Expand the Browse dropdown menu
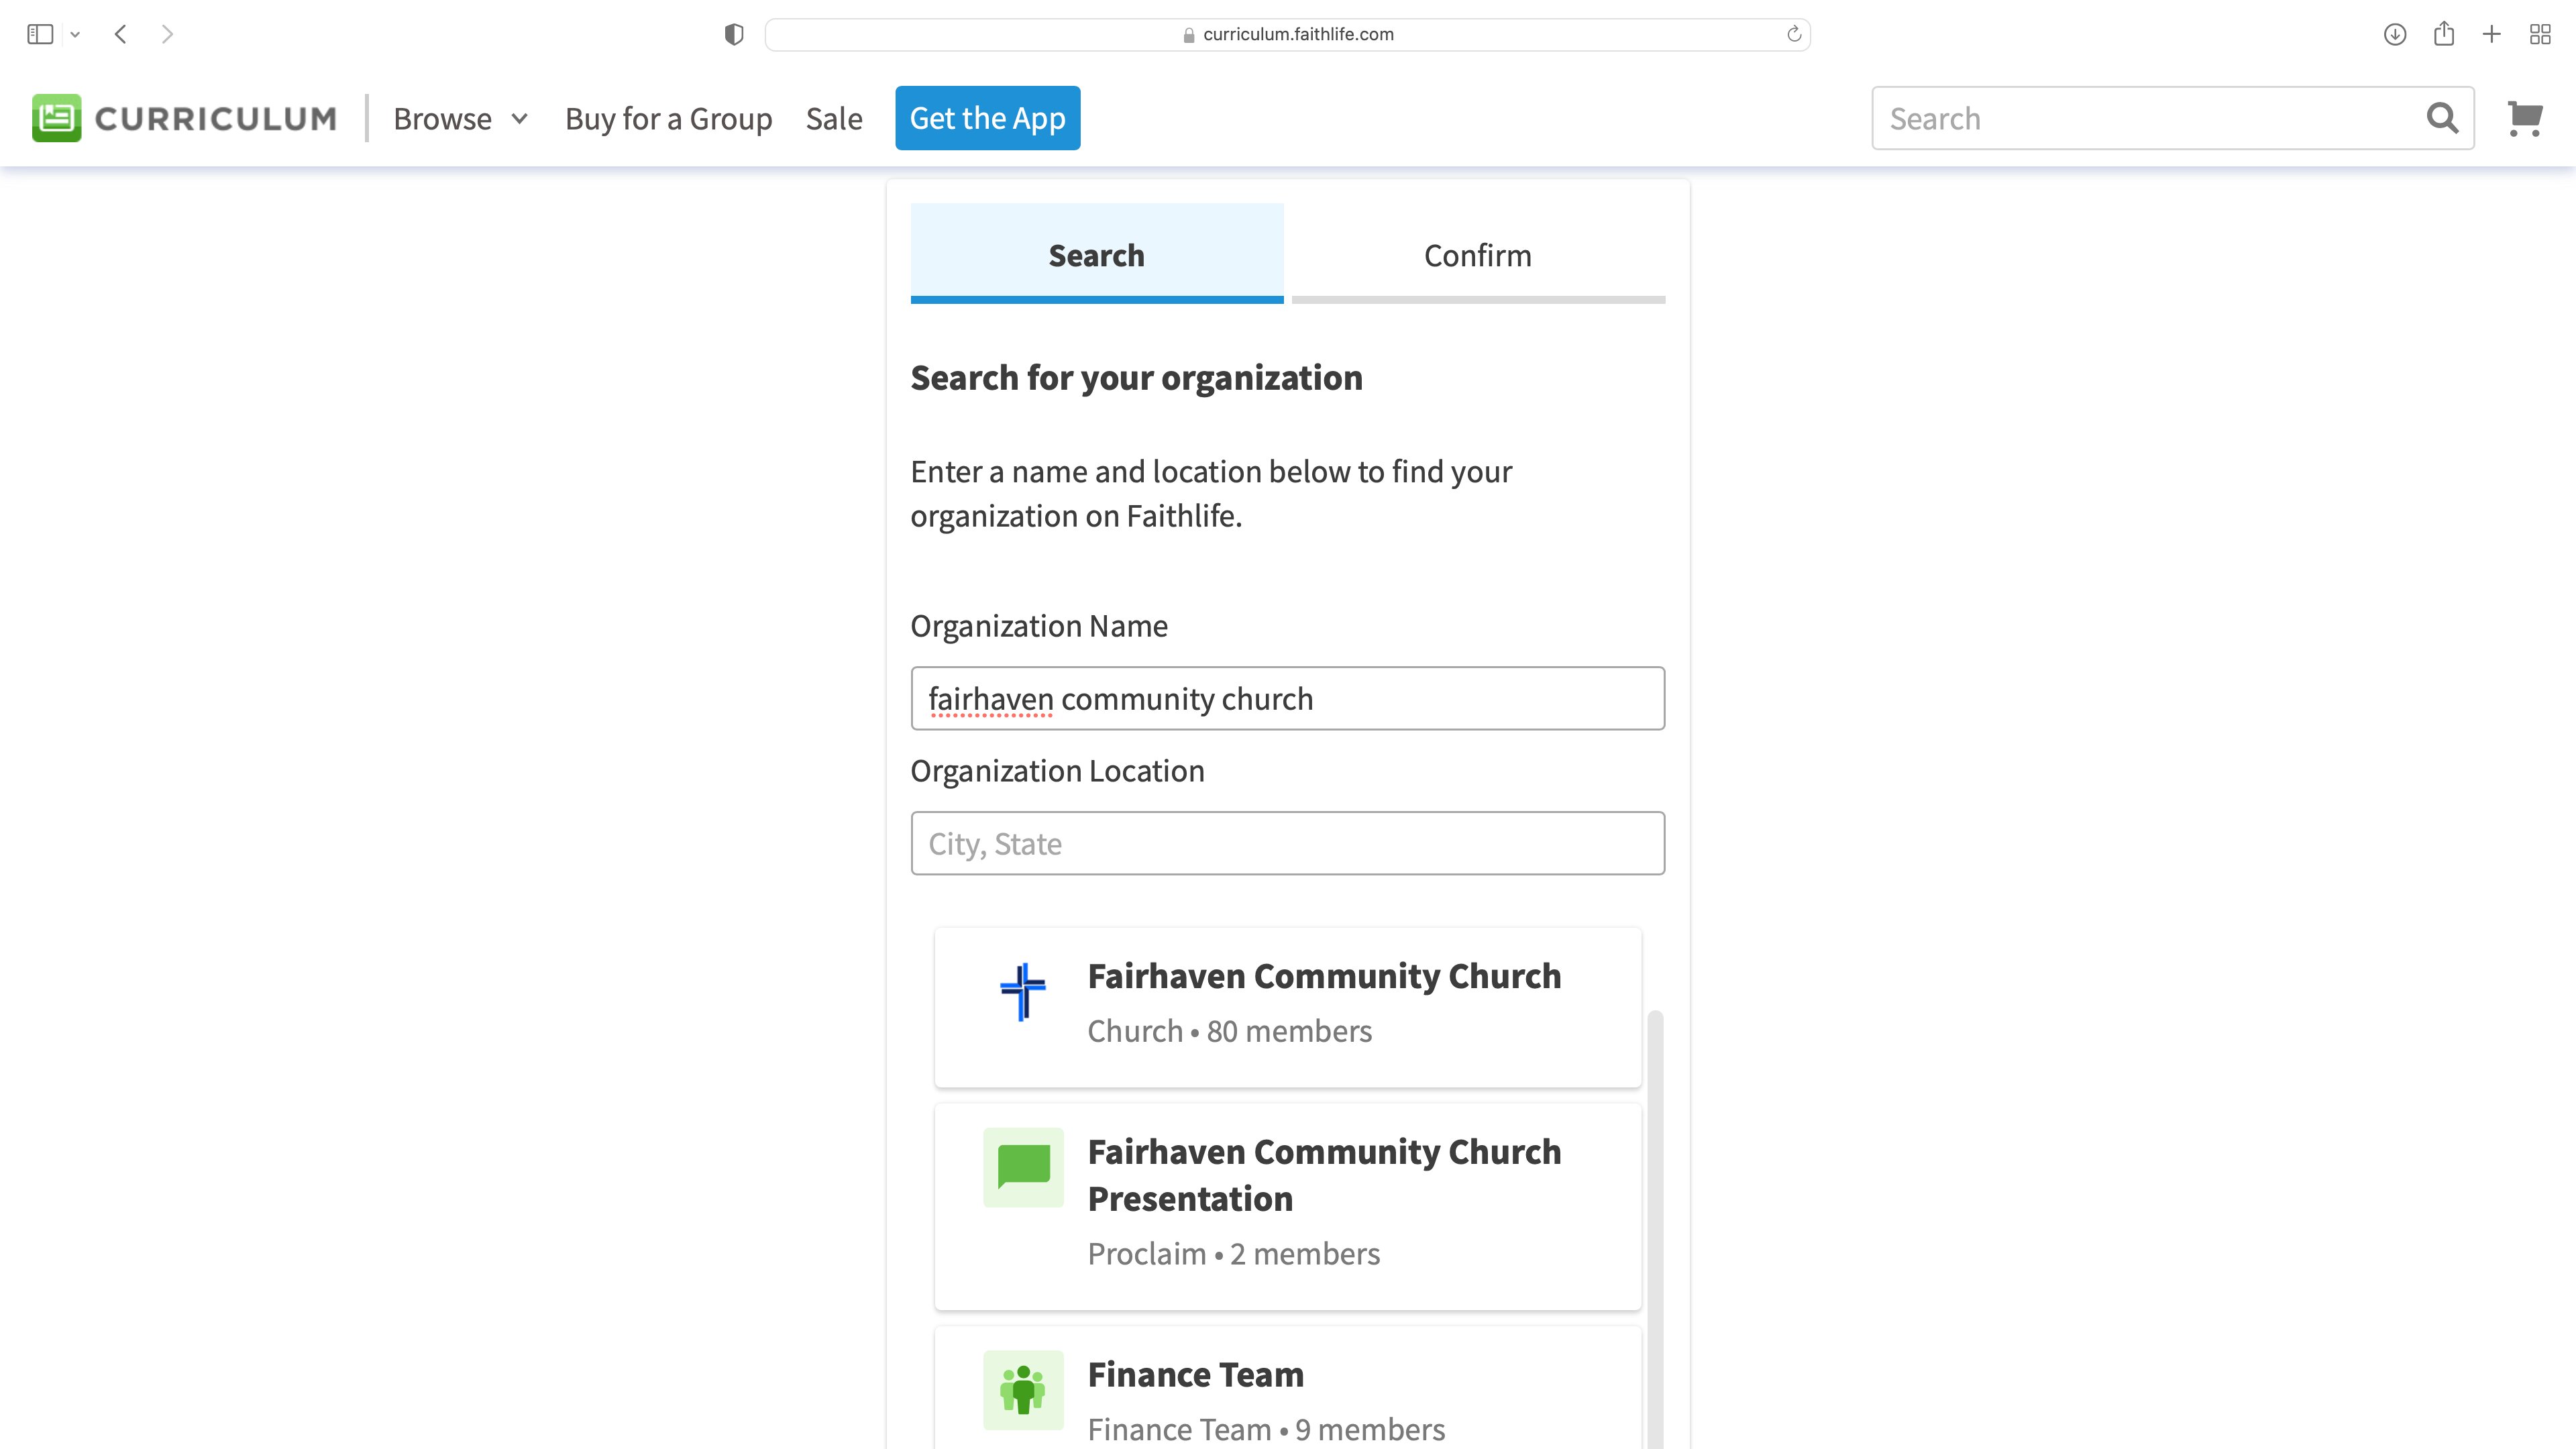Image resolution: width=2576 pixels, height=1449 pixels. point(461,118)
